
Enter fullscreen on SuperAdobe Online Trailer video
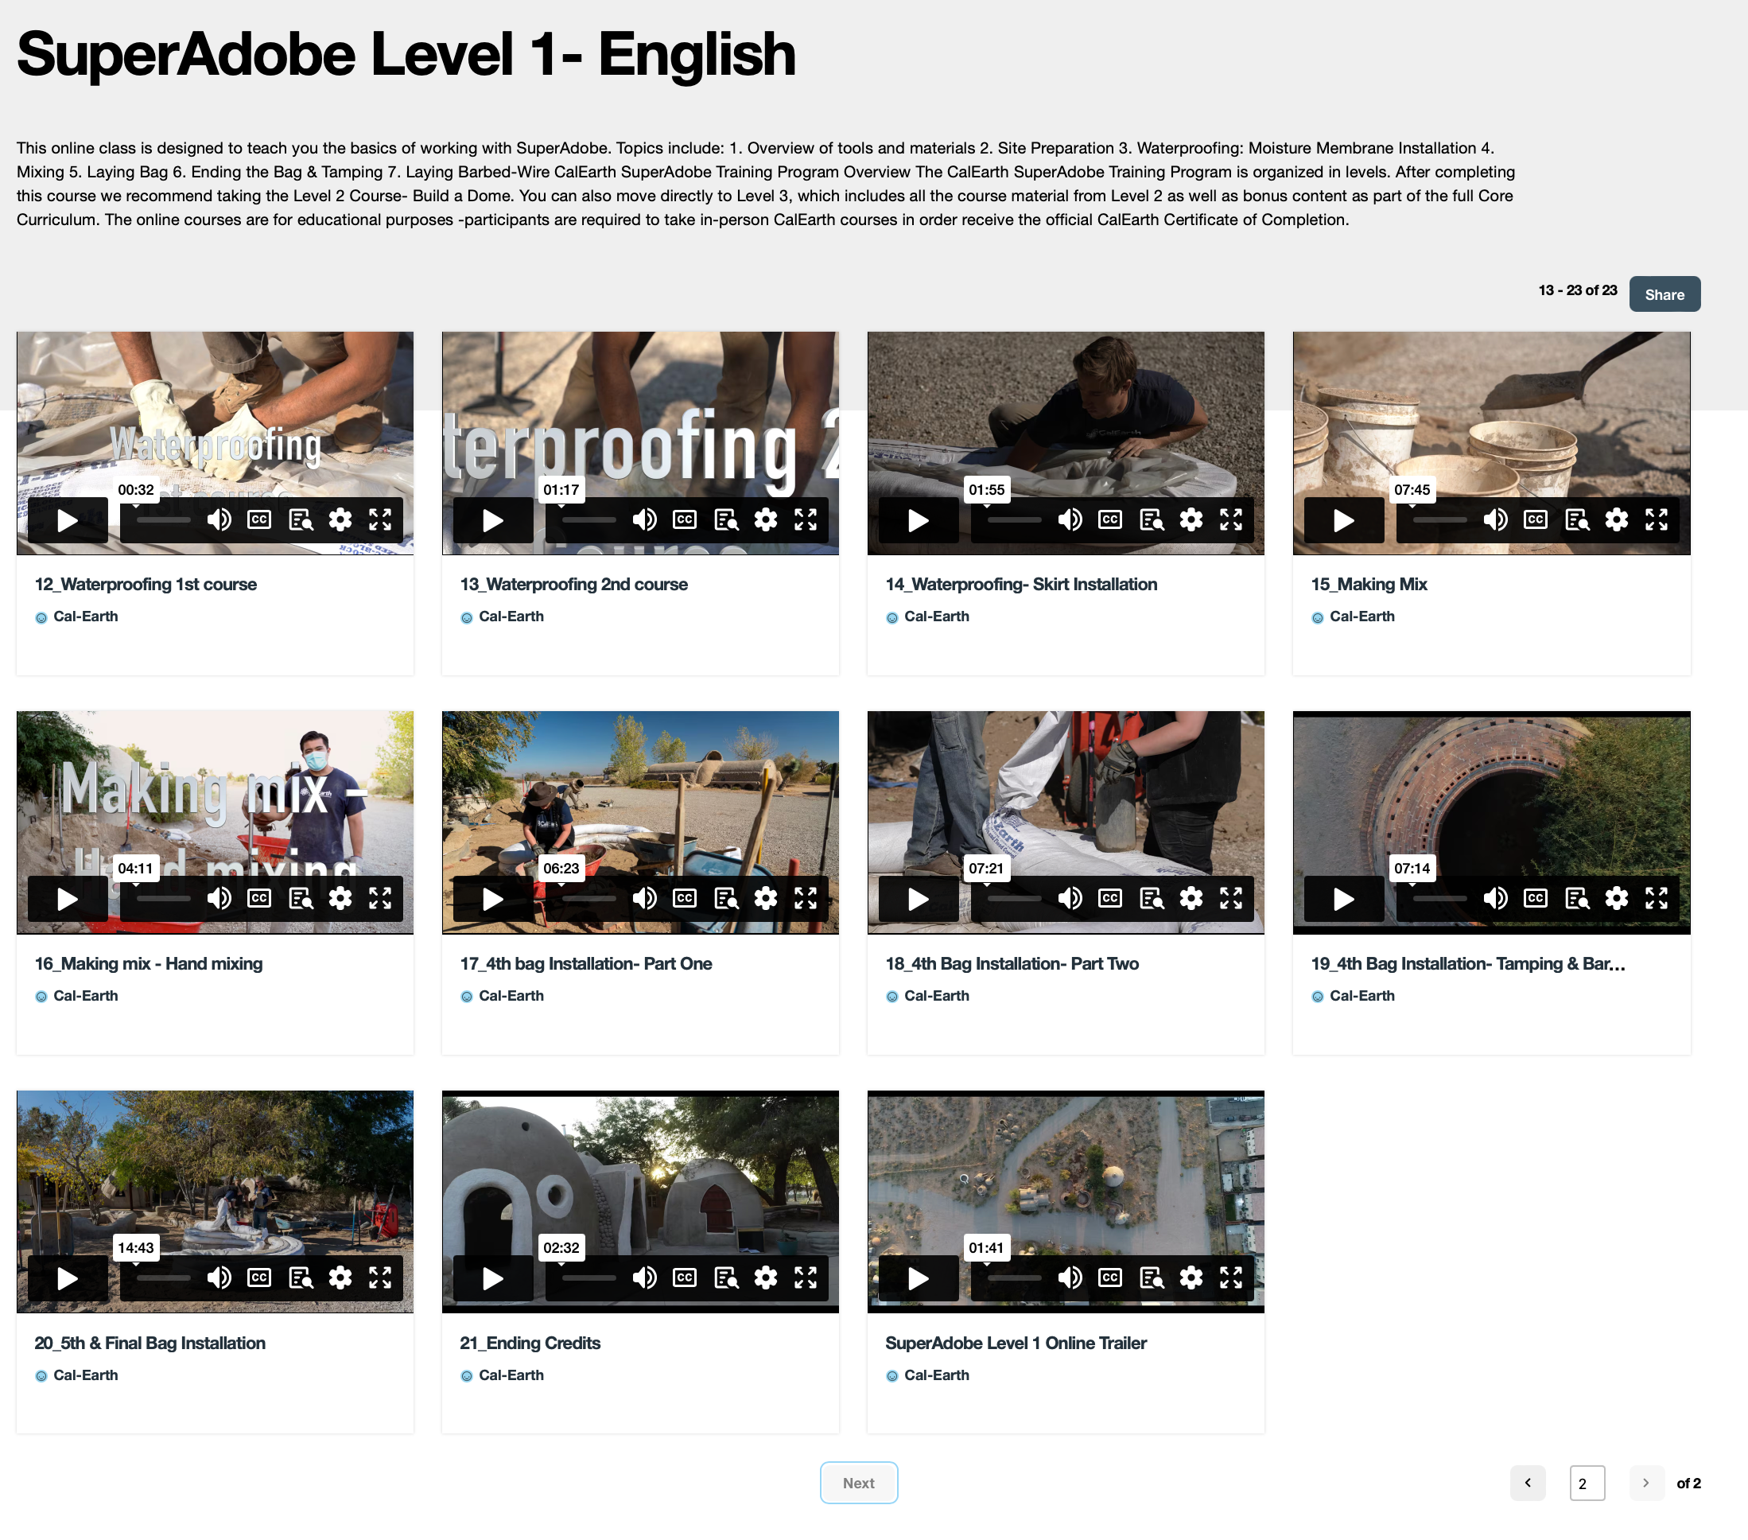(x=1230, y=1277)
